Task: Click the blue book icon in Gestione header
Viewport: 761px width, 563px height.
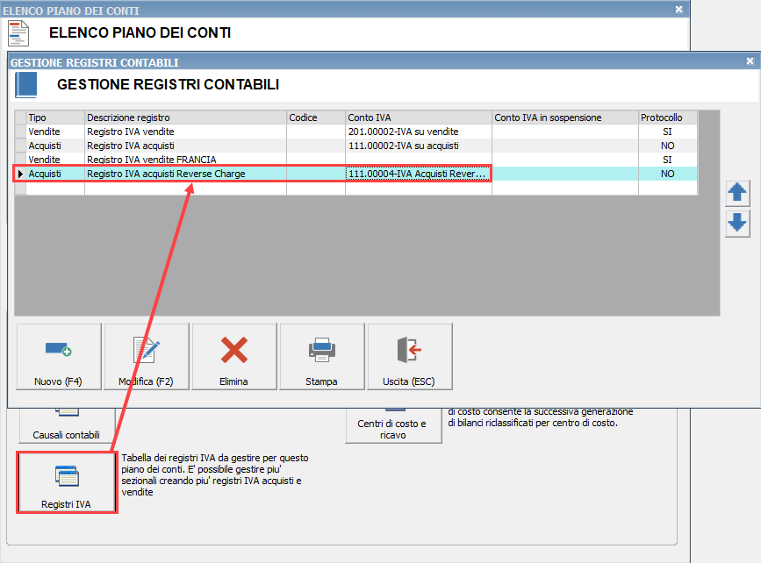Action: pyautogui.click(x=25, y=85)
